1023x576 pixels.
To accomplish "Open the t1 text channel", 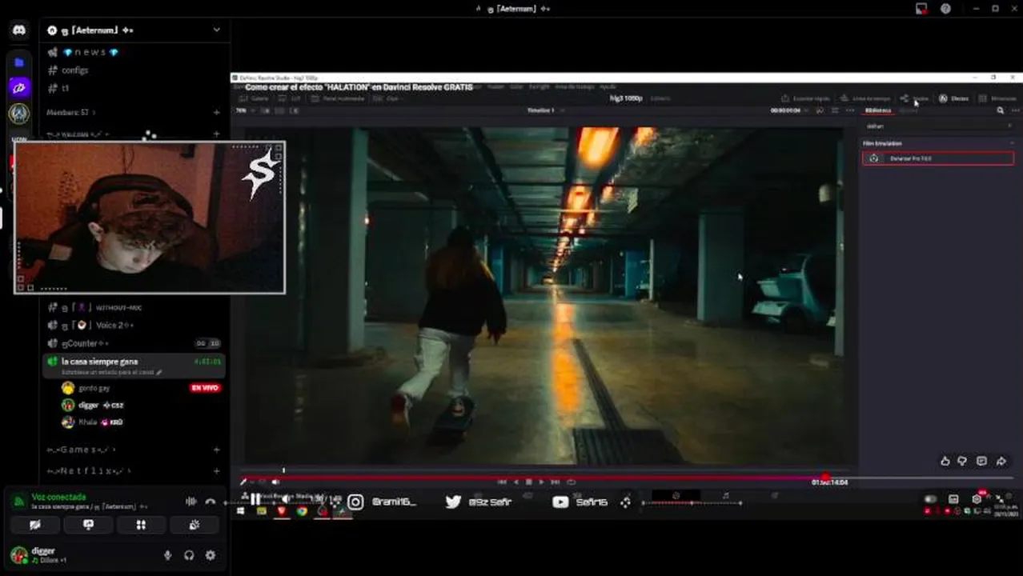I will pos(66,88).
